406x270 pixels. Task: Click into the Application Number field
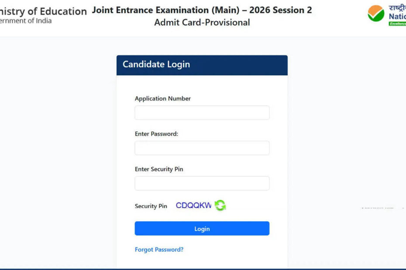(202, 113)
